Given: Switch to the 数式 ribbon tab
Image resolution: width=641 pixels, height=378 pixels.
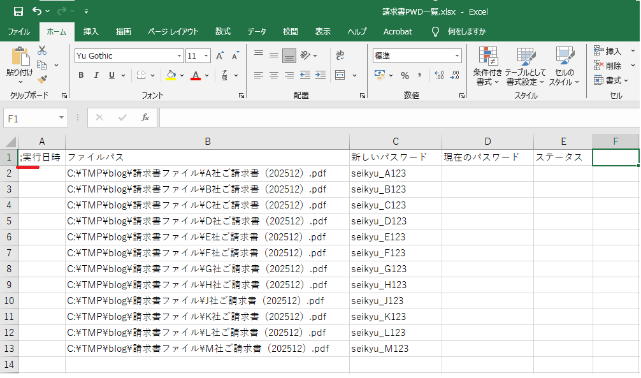Looking at the screenshot, I should pos(222,31).
